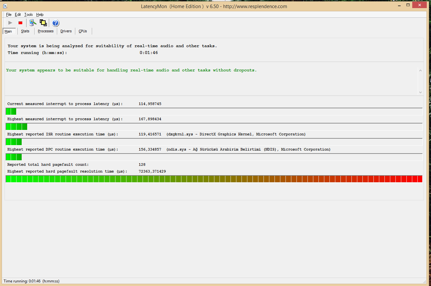Viewport: 431px width, 286px height.
Task: Switch to the Main tab
Action: (x=8, y=31)
